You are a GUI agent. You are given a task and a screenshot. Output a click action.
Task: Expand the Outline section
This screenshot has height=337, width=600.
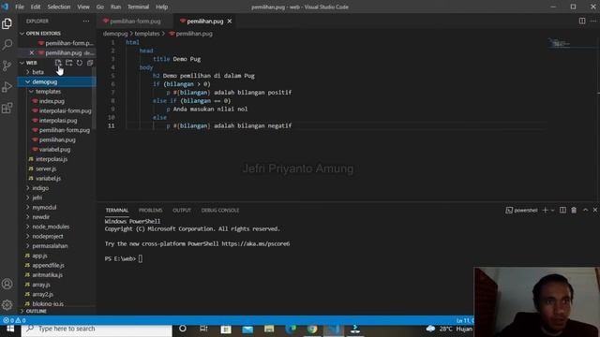pyautogui.click(x=37, y=311)
